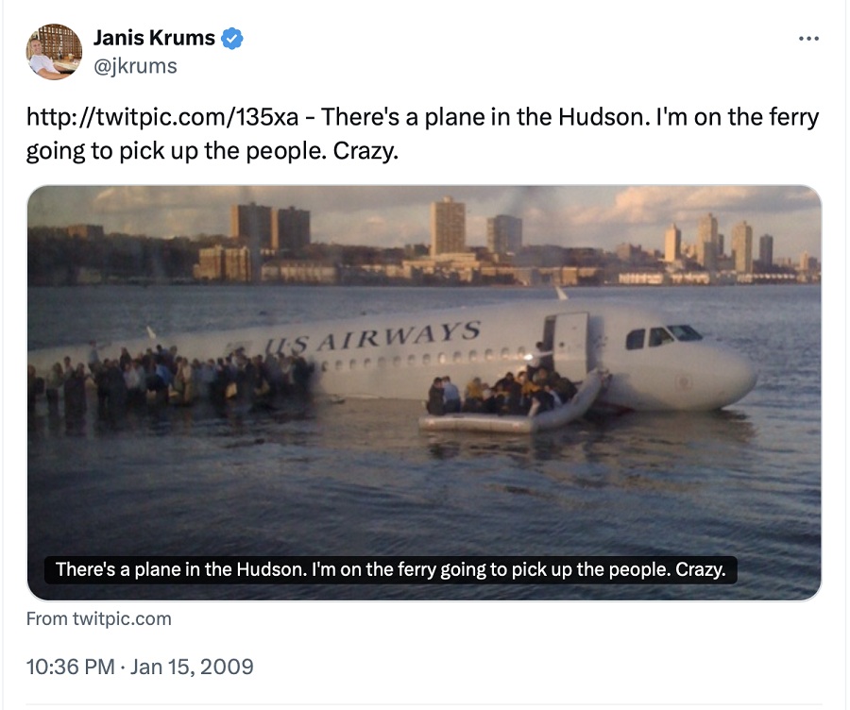
Task: Open Janis Krums profile avatar
Action: click(54, 51)
